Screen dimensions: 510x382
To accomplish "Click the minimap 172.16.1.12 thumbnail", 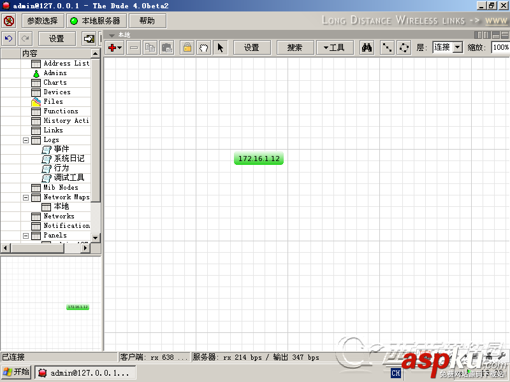I will pyautogui.click(x=78, y=307).
